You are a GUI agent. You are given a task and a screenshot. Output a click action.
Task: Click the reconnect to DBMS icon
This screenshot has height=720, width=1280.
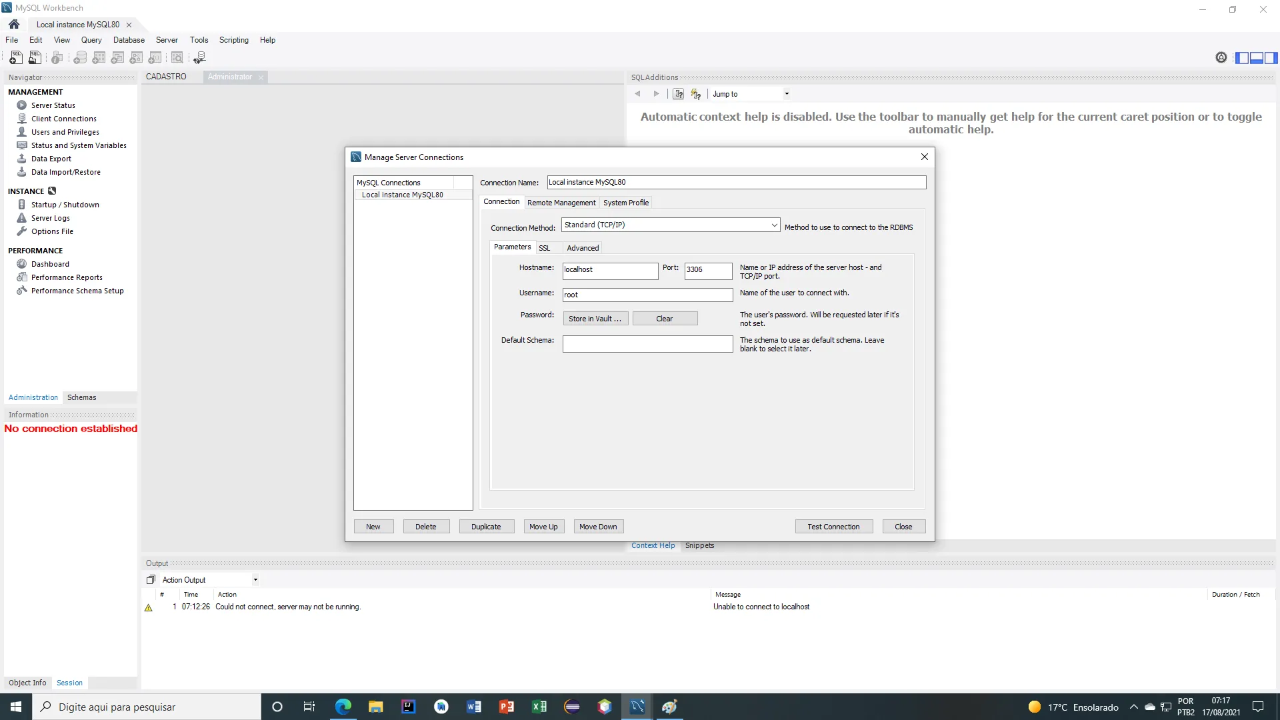pyautogui.click(x=199, y=58)
